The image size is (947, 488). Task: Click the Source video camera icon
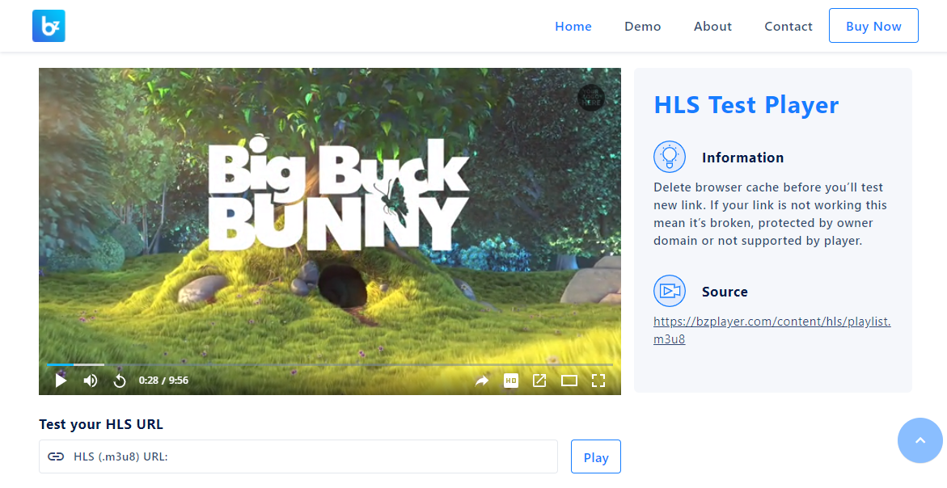(x=669, y=291)
